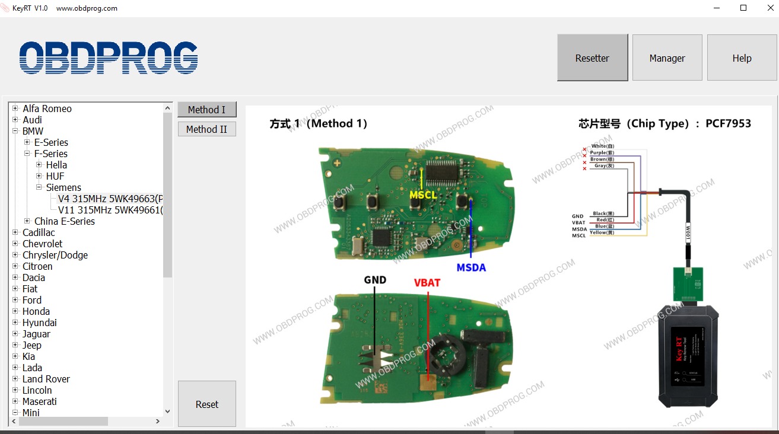Select V11 315MHz 5WK49661 entry
The width and height of the screenshot is (779, 434).
coord(110,210)
